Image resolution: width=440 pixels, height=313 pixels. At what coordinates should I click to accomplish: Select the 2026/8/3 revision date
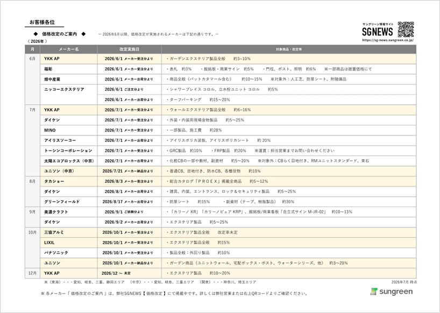click(x=129, y=181)
